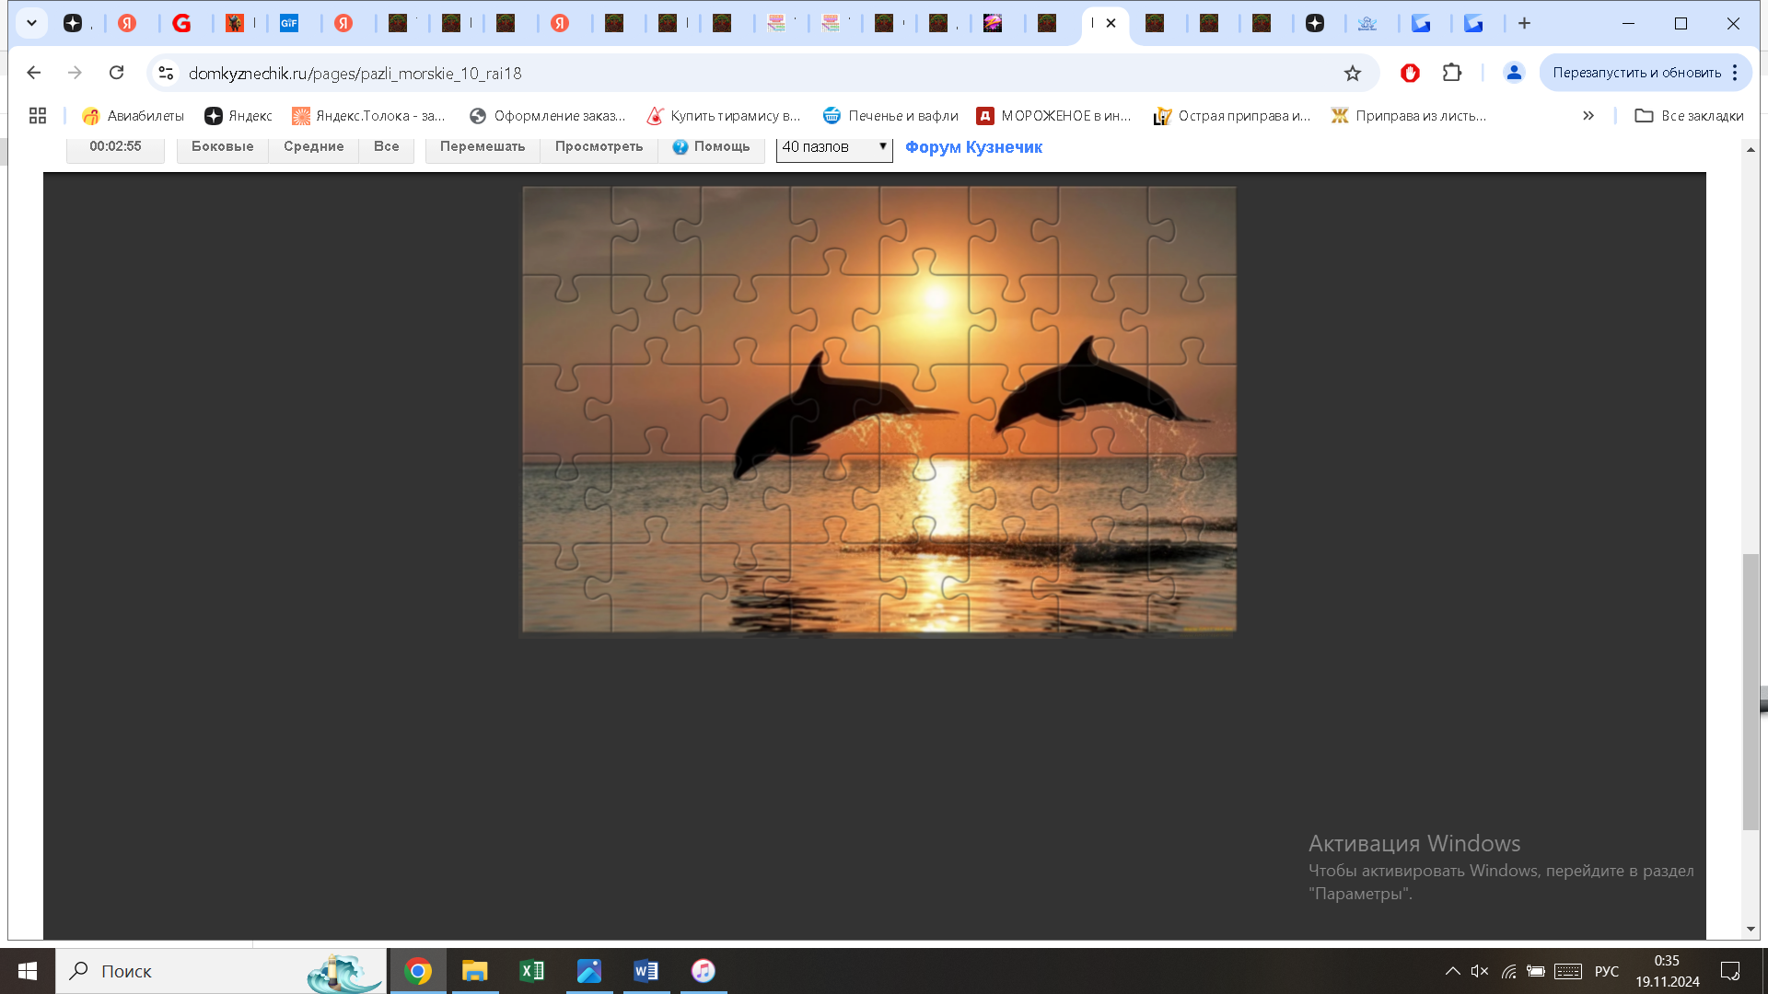Click the assembled dolphin puzzle image
The width and height of the screenshot is (1768, 994).
[879, 410]
